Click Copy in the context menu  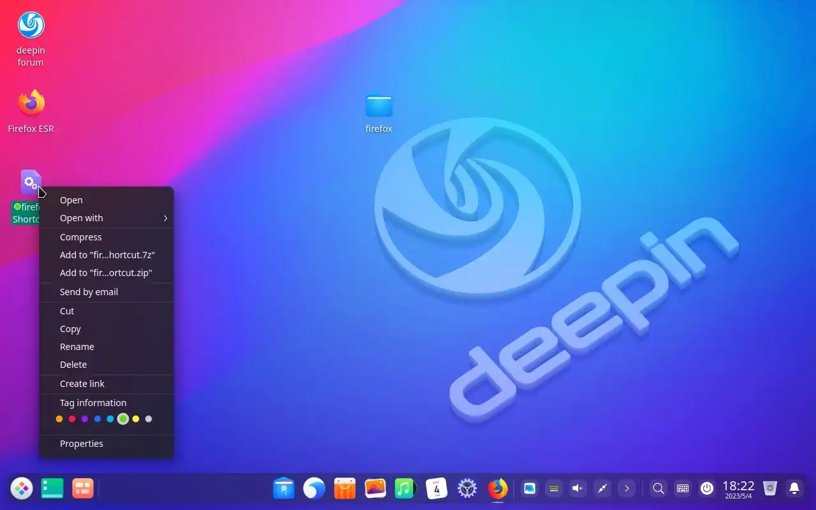point(106,329)
